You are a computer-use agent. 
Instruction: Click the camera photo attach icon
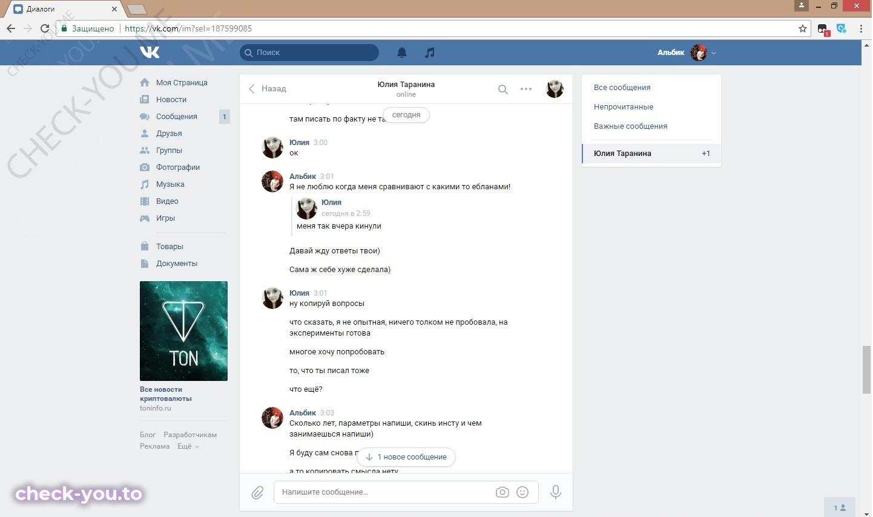(x=502, y=492)
